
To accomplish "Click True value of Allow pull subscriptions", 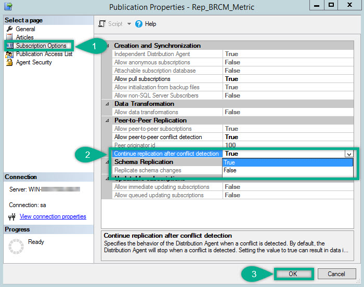I will click(x=231, y=79).
